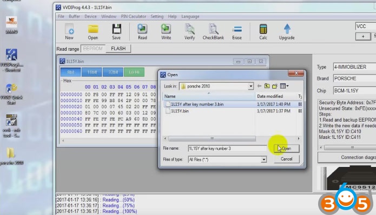Go back with the Open dialog arrow
The height and width of the screenshot is (215, 376).
tap(259, 86)
